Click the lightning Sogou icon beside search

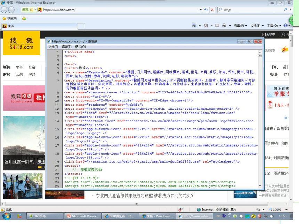(284, 50)
